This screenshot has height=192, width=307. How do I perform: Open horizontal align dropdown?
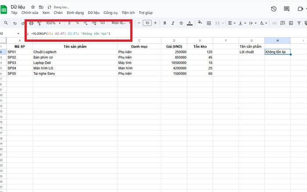pyautogui.click(x=232, y=23)
